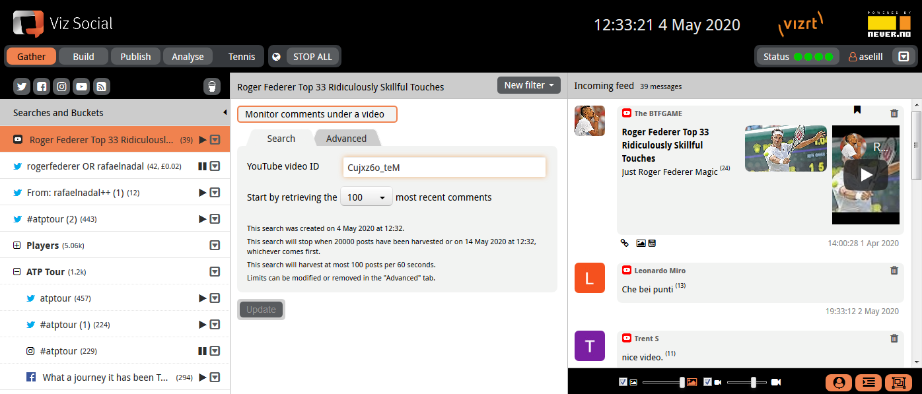Image resolution: width=922 pixels, height=394 pixels.
Task: Open options menu for ATP Tour bucket
Action: [215, 272]
